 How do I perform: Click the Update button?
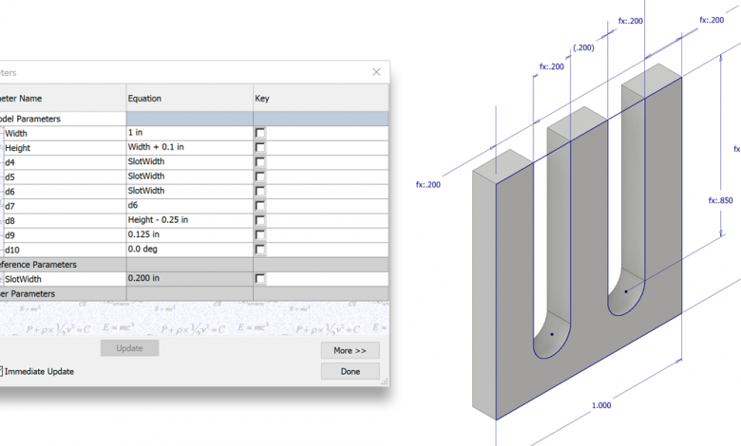[x=129, y=348]
